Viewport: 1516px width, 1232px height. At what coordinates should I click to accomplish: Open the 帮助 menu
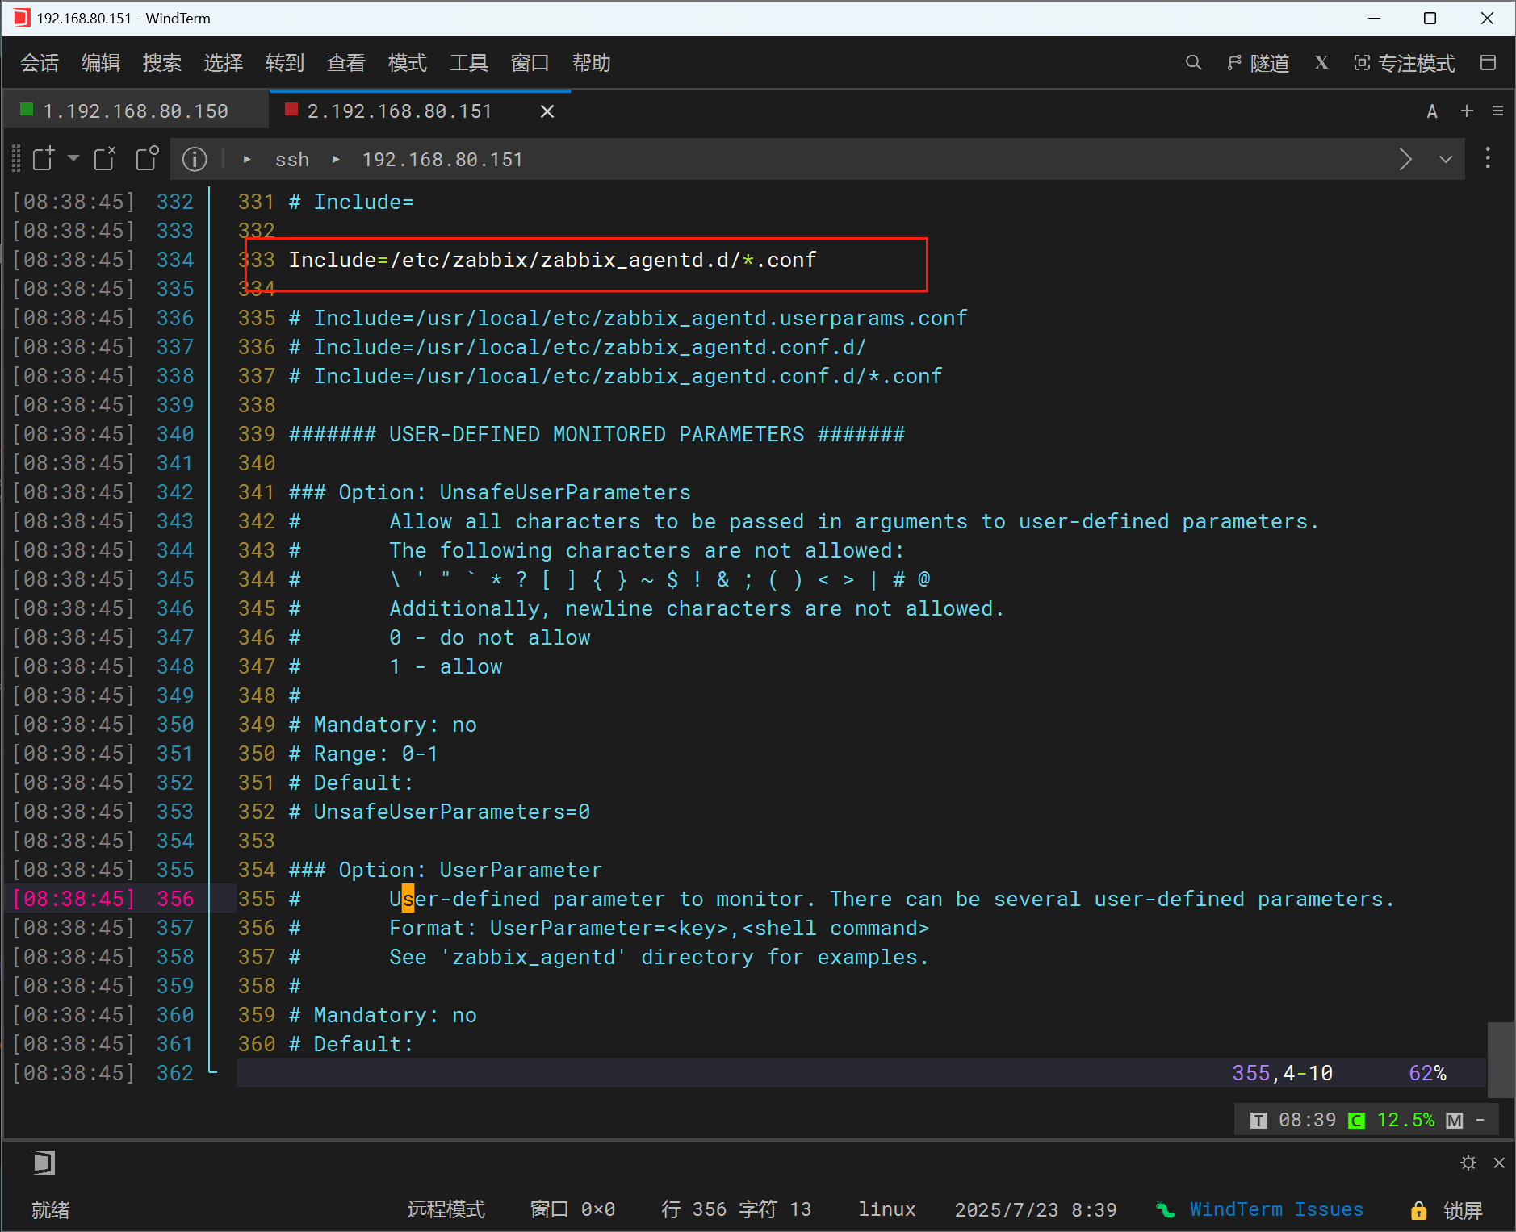click(x=592, y=63)
